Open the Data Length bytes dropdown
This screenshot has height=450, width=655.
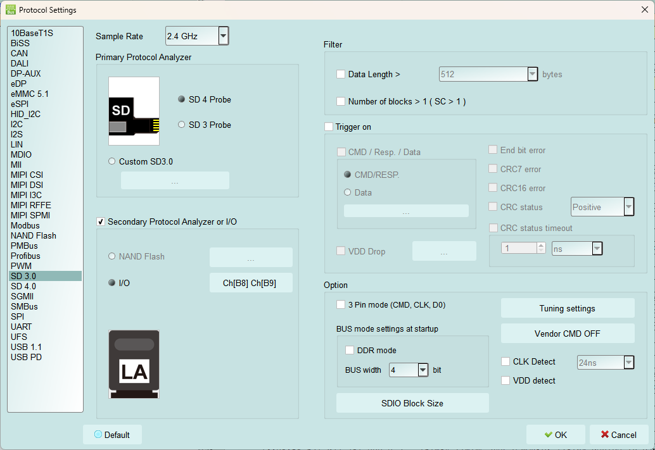coord(532,74)
